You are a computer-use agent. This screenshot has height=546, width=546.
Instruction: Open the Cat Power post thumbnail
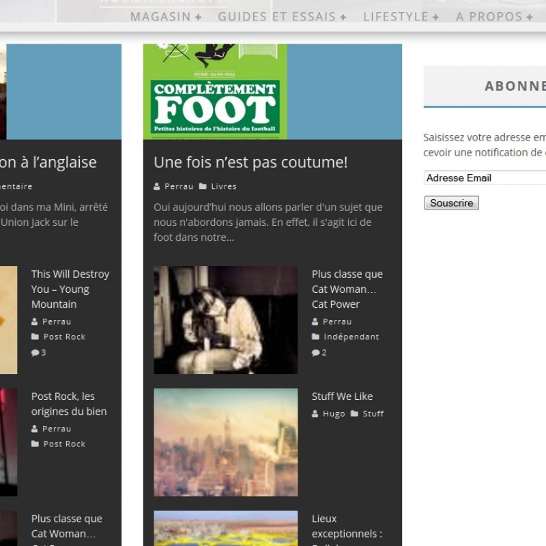click(225, 320)
